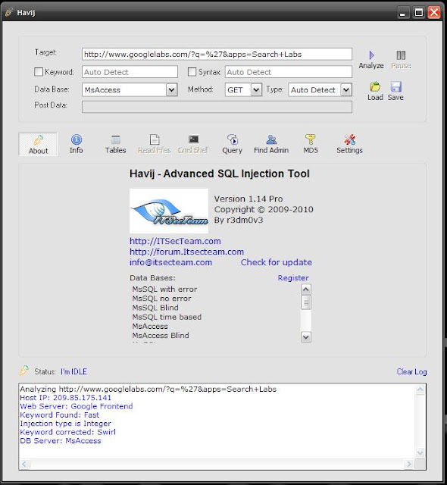The width and height of the screenshot is (447, 485).
Task: Open the About tab
Action: coord(38,145)
